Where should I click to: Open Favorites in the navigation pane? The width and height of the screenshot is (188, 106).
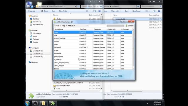[35, 16]
